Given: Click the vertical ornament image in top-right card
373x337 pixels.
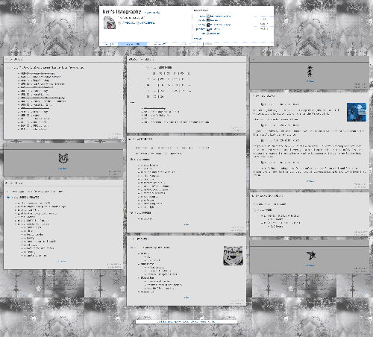Looking at the screenshot, I should pos(310,71).
